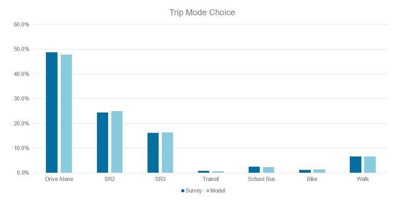This screenshot has width=398, height=200.
Task: Click the Drive Alone Survey bar
Action: (x=51, y=112)
